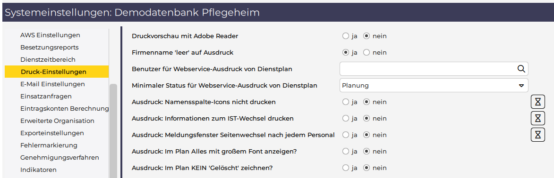
Task: Select 'ja' for Namensspalte-Icons nicht drucken
Action: click(345, 102)
